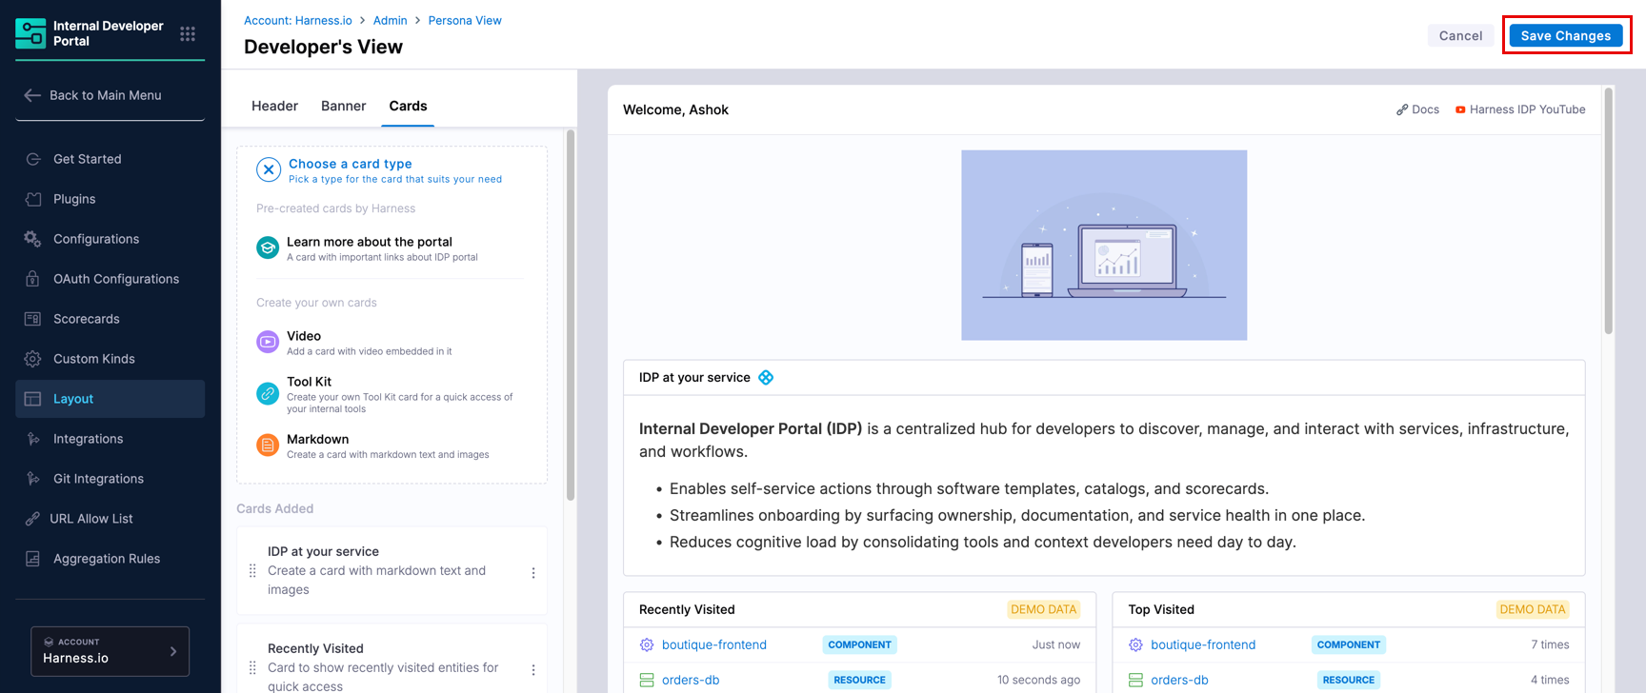Click the RESOURCE tag in Top Visited
Screen dimensions: 1646x693
click(1348, 681)
